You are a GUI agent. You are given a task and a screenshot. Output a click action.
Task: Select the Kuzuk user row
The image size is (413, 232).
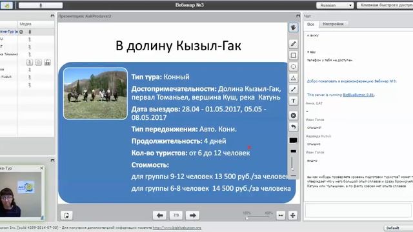coord(27,77)
